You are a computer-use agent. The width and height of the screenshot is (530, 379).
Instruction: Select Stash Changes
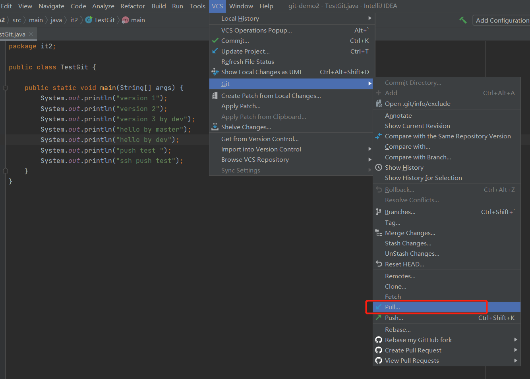point(447,243)
